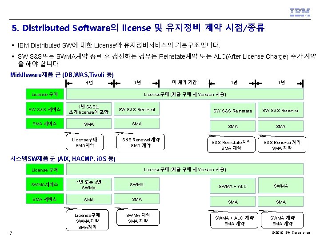
Task: Click the "1년 또는 3년 SWMA" box
Action: 89,184
